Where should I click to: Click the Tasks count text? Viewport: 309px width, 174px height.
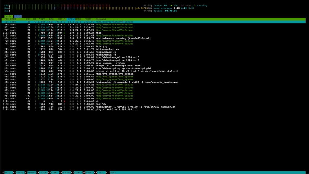coord(180,5)
